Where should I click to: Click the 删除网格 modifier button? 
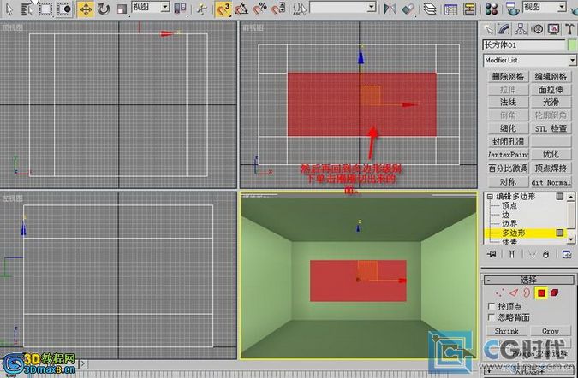click(x=508, y=77)
